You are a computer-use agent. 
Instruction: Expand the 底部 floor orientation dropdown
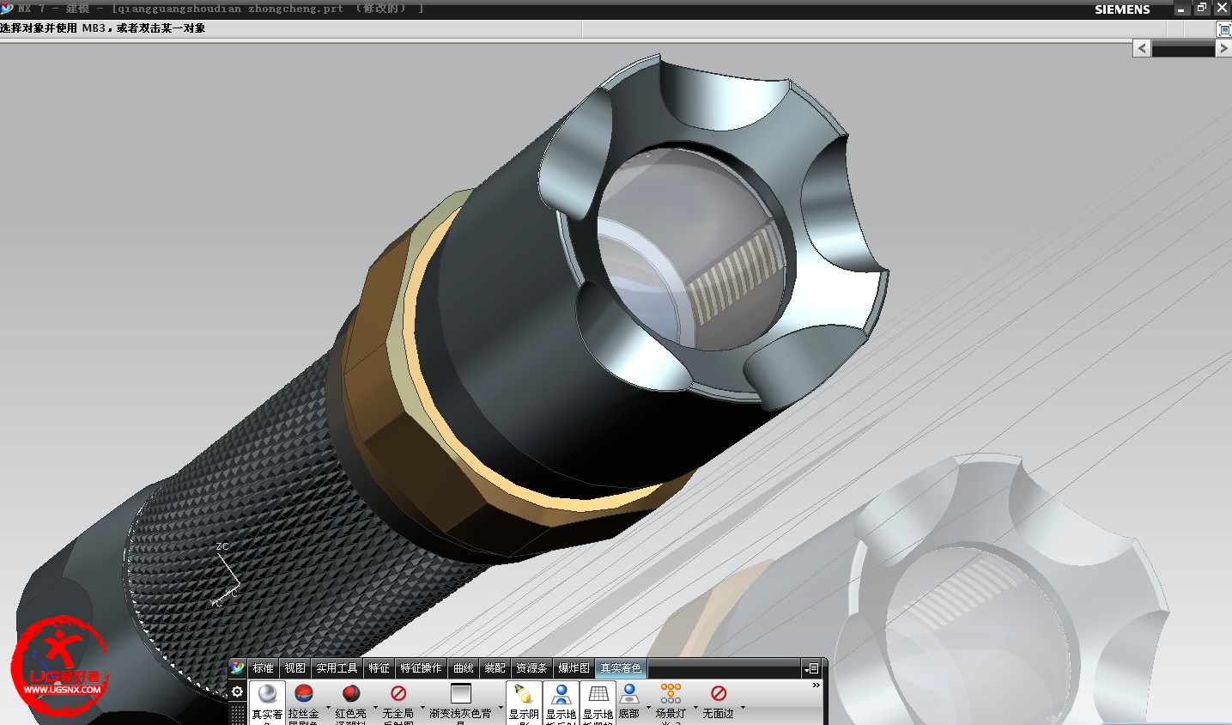point(648,708)
